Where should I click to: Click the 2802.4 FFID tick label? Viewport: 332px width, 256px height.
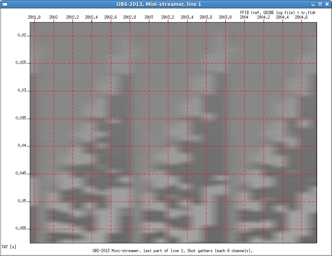[92, 17]
